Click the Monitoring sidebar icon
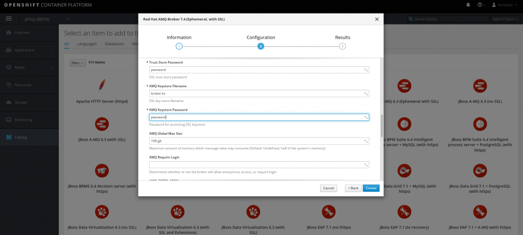The image size is (523, 235). pos(9,120)
